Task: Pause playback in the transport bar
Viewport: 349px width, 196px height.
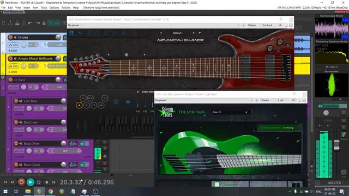Action: (x=53, y=182)
